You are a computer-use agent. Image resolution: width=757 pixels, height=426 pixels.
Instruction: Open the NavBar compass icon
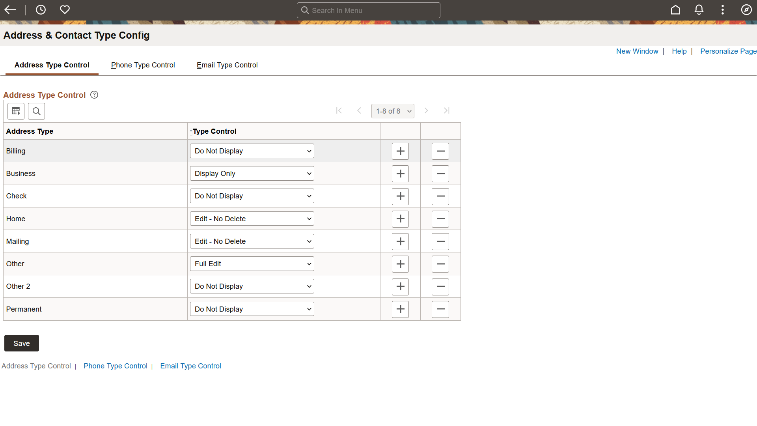pyautogui.click(x=746, y=10)
